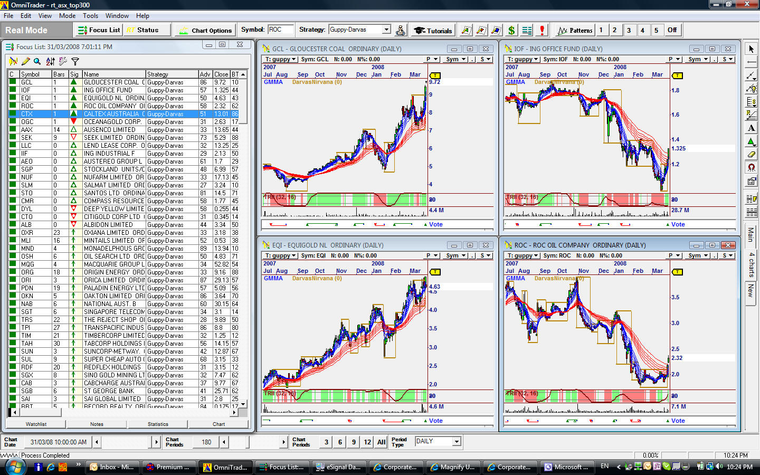Open the T: guppy dropdown in IOF chart

(x=522, y=59)
